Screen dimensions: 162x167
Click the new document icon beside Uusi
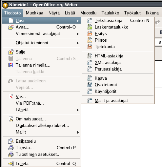11,20
